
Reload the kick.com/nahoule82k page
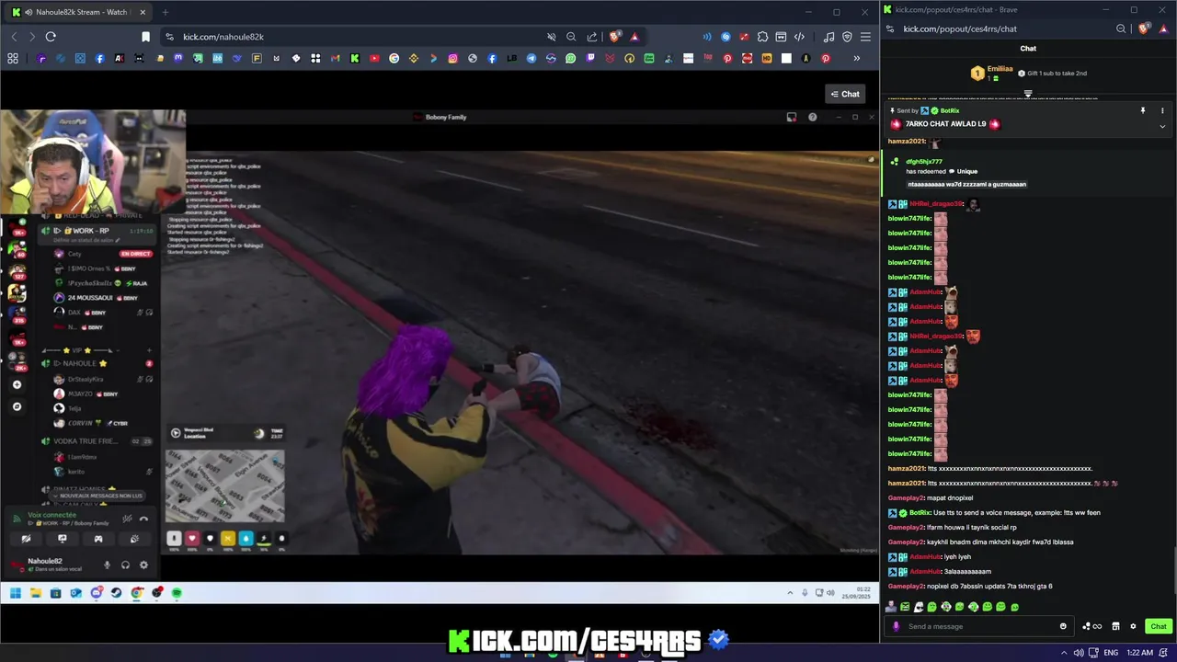click(x=51, y=37)
